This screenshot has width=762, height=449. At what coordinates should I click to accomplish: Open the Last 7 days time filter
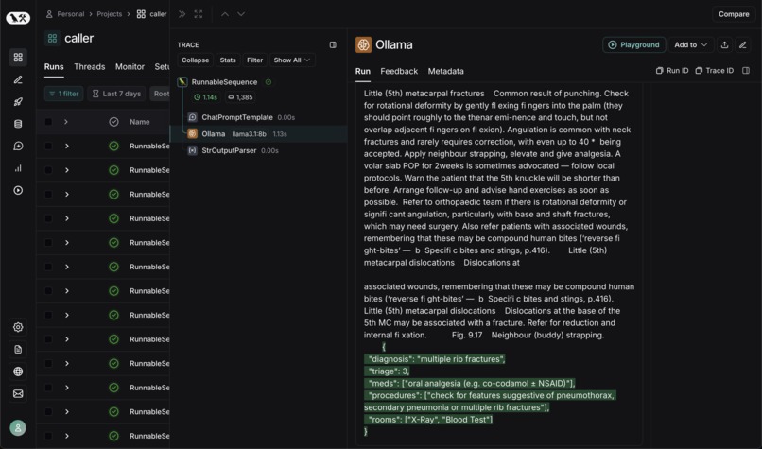pyautogui.click(x=116, y=94)
